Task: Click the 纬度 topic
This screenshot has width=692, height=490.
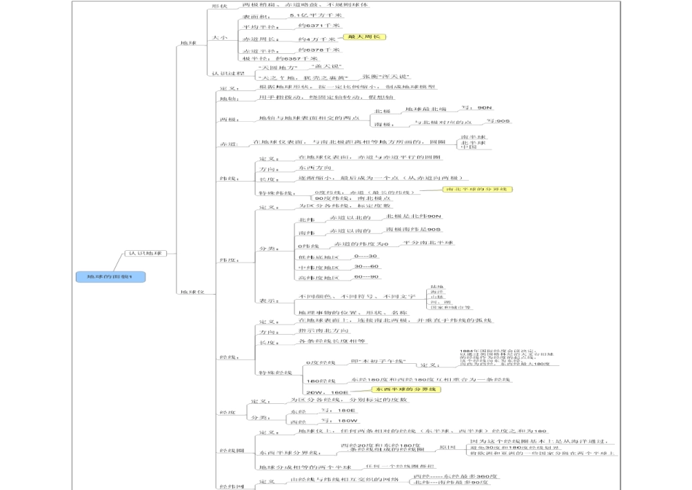Action: (229, 260)
